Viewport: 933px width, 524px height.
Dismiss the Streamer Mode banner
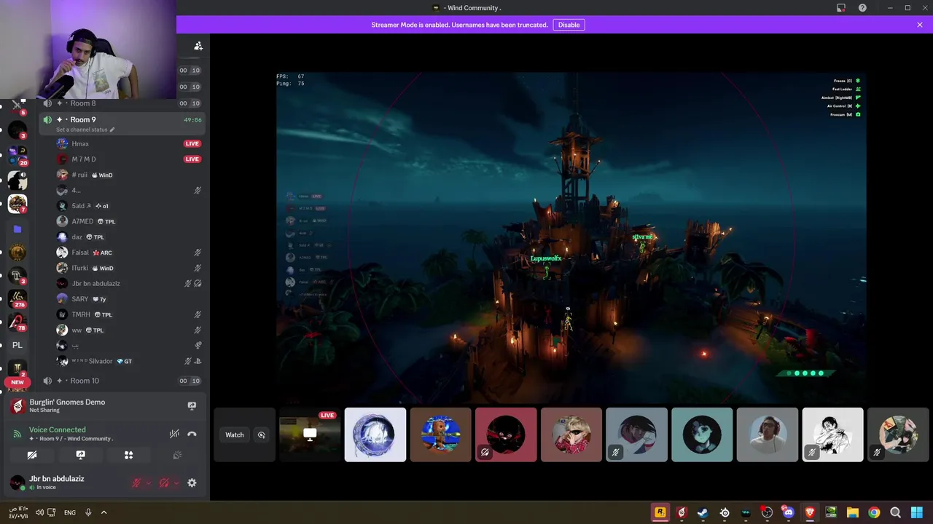pos(920,25)
